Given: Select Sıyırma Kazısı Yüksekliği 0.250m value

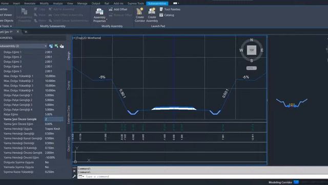Looking at the screenshot, I should (50, 172).
